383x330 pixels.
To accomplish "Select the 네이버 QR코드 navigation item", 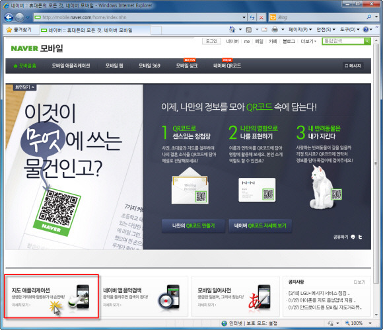I will pos(227,65).
